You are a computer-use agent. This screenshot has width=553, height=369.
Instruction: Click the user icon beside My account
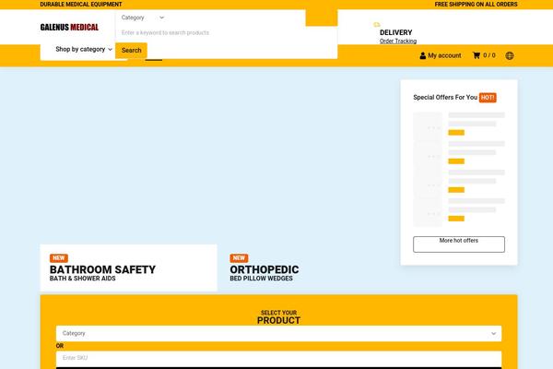point(422,55)
